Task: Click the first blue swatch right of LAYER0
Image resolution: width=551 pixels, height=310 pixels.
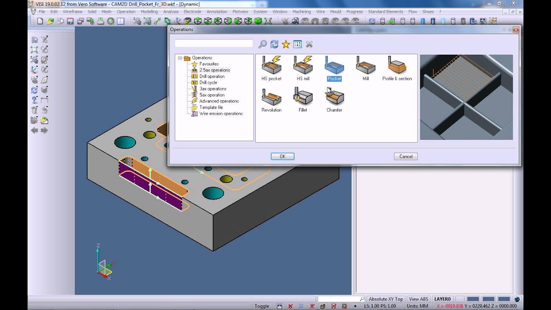Action: point(473,299)
